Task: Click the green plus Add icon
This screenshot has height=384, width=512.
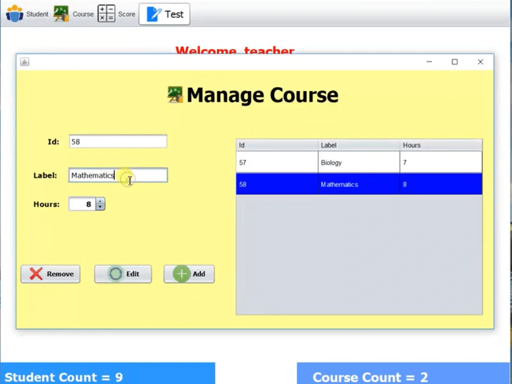Action: click(x=182, y=273)
